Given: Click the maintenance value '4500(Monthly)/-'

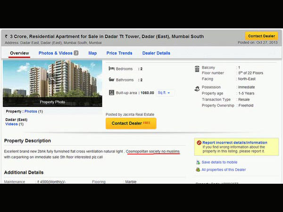Looking at the screenshot, I should pyautogui.click(x=51, y=182).
